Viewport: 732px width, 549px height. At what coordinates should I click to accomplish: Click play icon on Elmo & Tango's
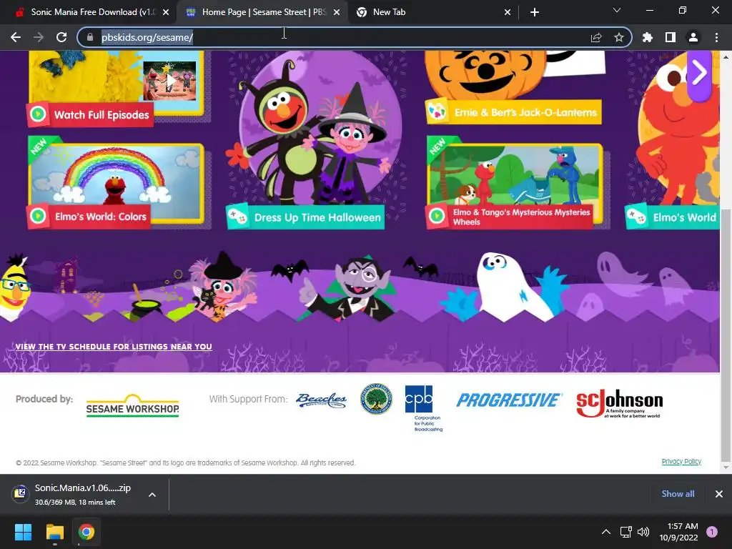pos(437,216)
